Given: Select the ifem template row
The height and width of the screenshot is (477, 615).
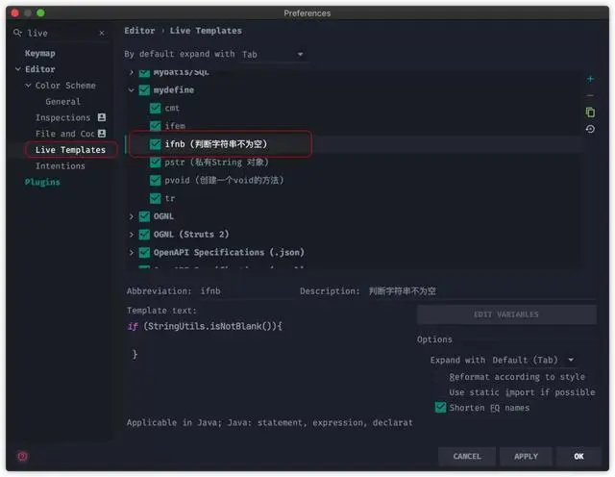Looking at the screenshot, I should tap(353, 126).
